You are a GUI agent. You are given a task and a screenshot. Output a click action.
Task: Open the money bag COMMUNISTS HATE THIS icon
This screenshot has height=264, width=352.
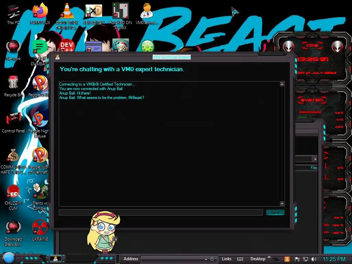13,161
